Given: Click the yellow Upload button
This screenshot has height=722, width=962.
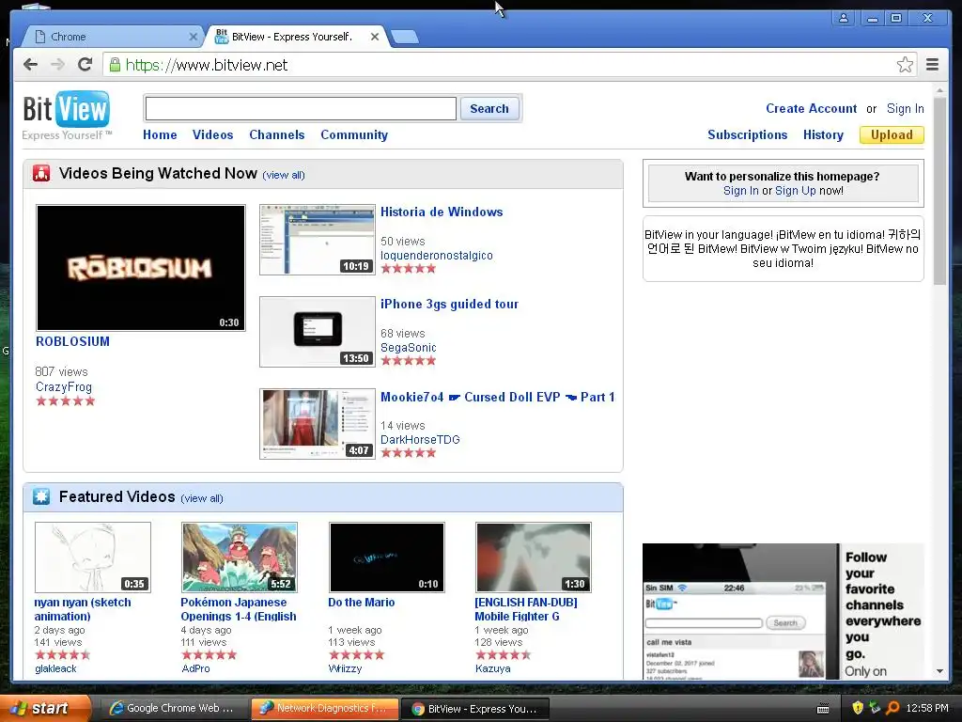Looking at the screenshot, I should click(x=892, y=134).
